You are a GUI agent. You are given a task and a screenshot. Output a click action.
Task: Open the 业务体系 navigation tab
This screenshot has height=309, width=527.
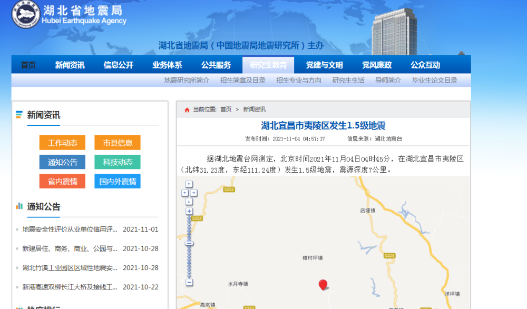[167, 65]
